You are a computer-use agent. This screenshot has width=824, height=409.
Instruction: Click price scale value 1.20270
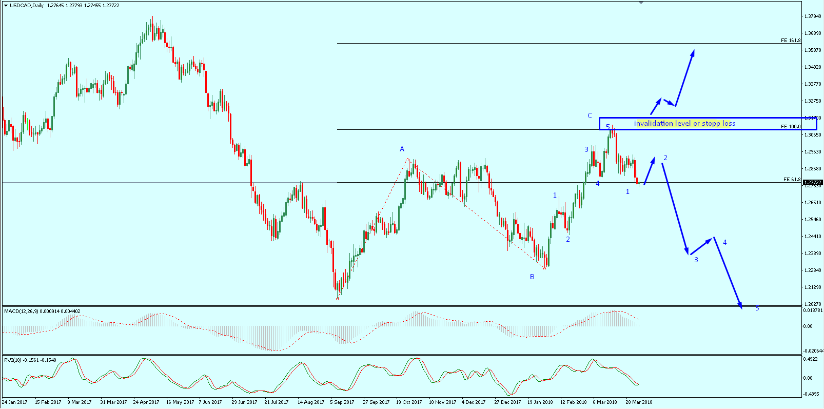(x=813, y=304)
